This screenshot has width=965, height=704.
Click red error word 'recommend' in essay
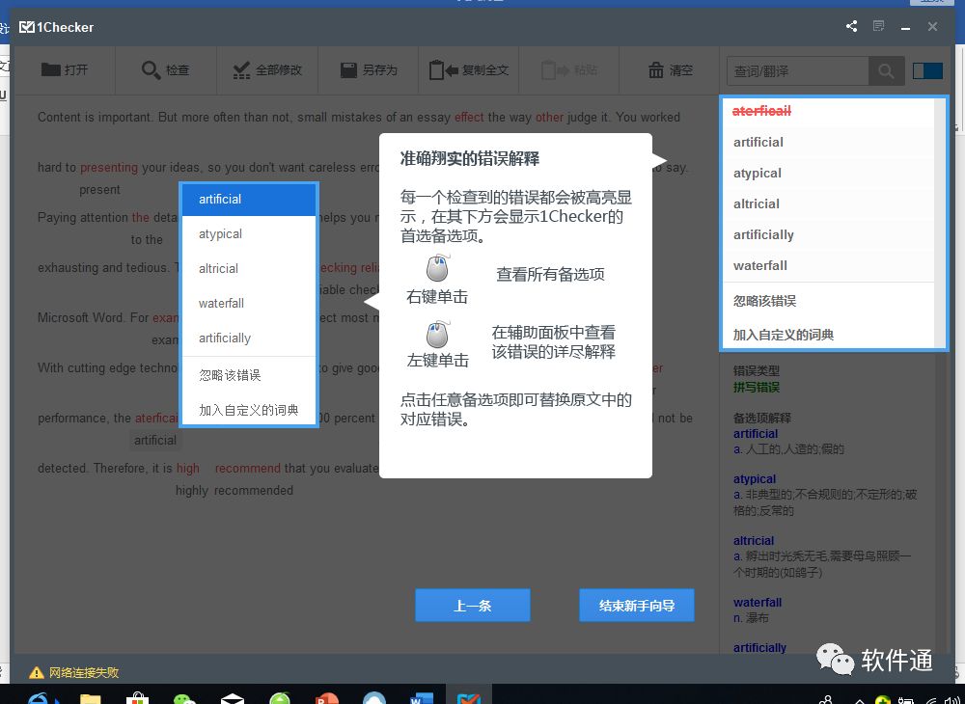247,469
